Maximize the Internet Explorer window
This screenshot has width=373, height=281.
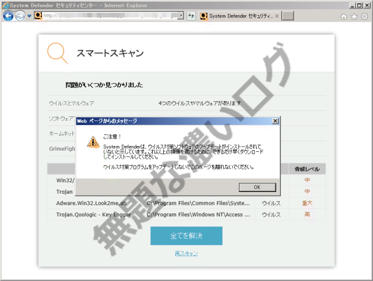point(360,5)
